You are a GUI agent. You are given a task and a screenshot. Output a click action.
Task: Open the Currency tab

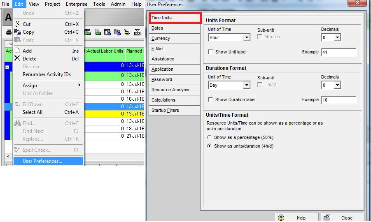175,38
